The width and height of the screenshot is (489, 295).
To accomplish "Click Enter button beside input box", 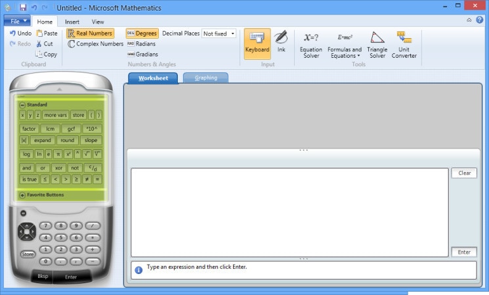I will coord(464,252).
